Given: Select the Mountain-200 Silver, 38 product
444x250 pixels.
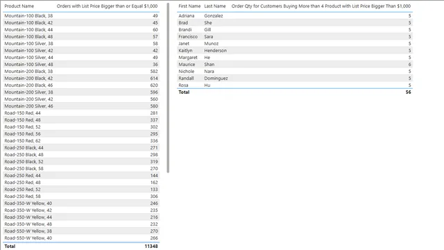Looking at the screenshot, I should [x=28, y=92].
